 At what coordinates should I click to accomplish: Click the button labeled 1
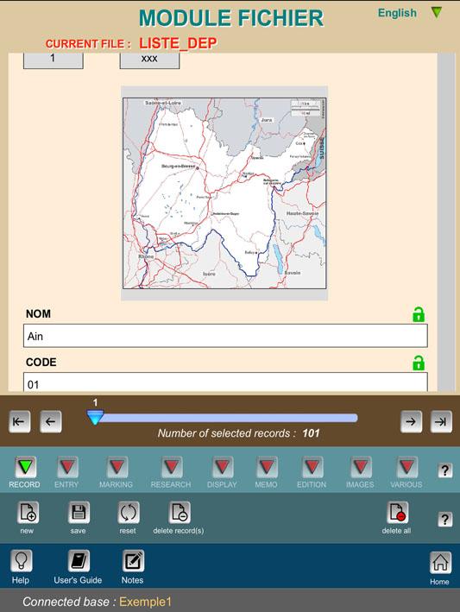[53, 60]
